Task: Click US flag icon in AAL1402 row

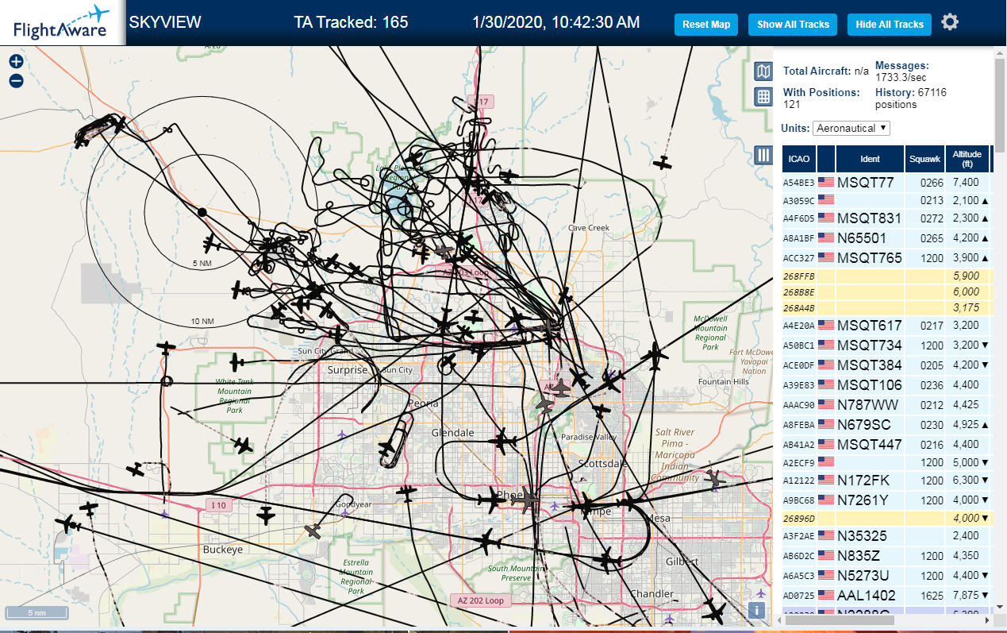Action: click(x=826, y=595)
